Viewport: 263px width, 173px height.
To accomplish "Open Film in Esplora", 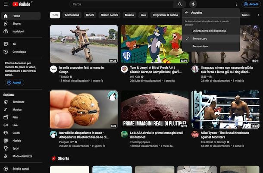I will click(x=21, y=117).
